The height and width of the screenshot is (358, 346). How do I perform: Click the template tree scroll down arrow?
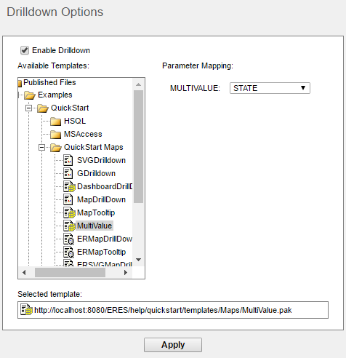coord(139,260)
